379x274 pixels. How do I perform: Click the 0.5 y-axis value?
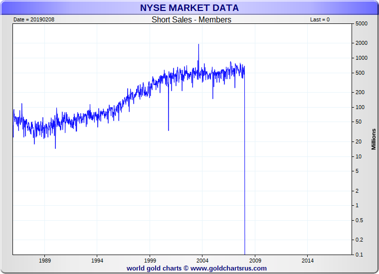coord(359,220)
